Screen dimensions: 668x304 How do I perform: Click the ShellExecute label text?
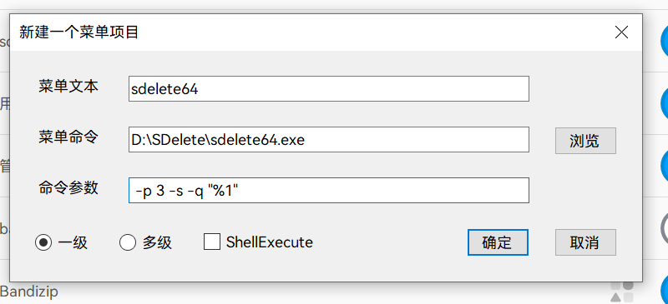tap(270, 242)
